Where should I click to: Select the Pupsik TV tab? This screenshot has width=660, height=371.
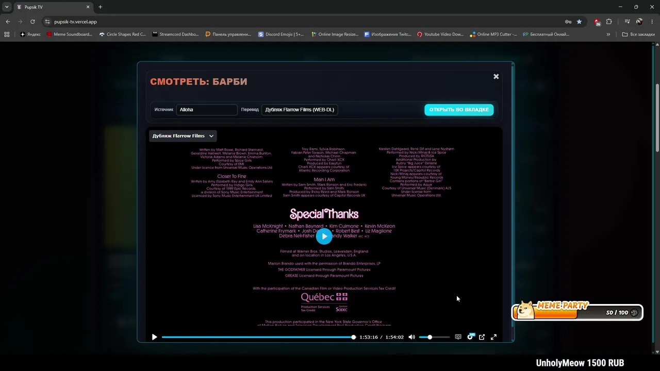click(53, 7)
